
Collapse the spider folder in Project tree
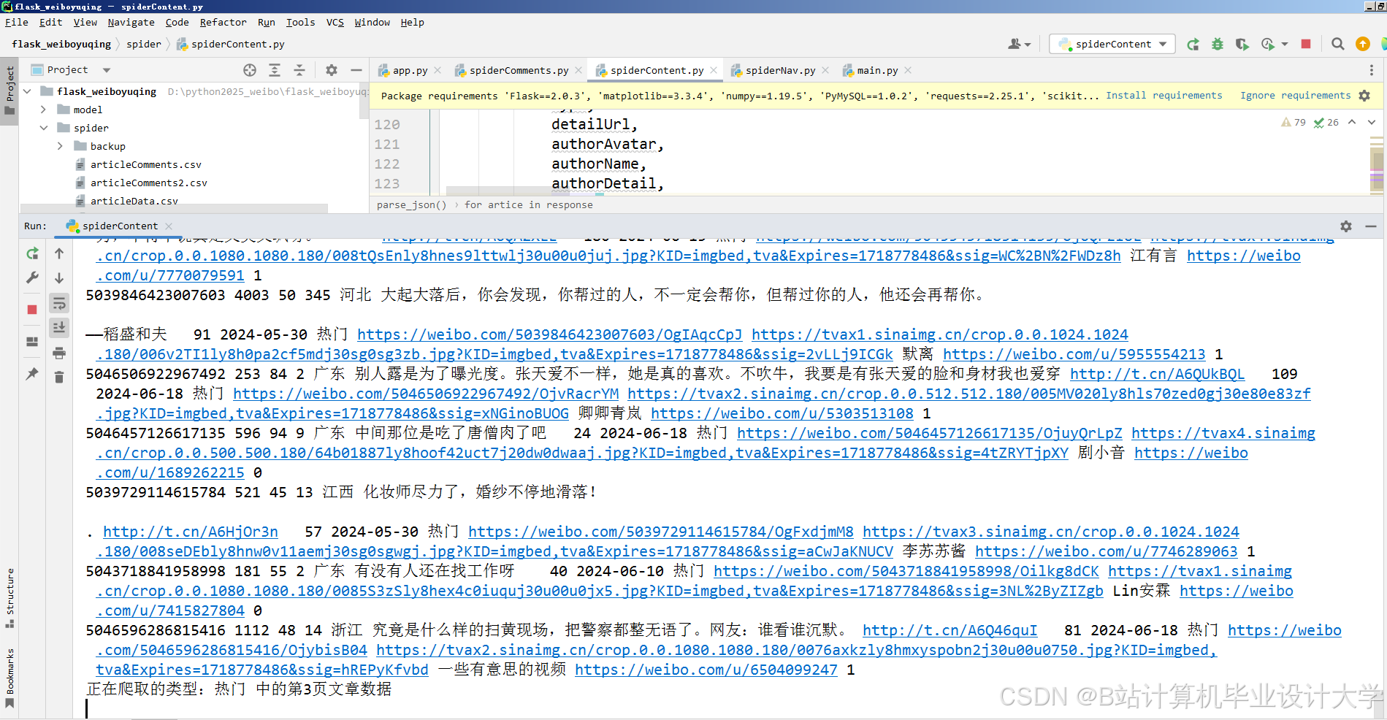(x=43, y=127)
